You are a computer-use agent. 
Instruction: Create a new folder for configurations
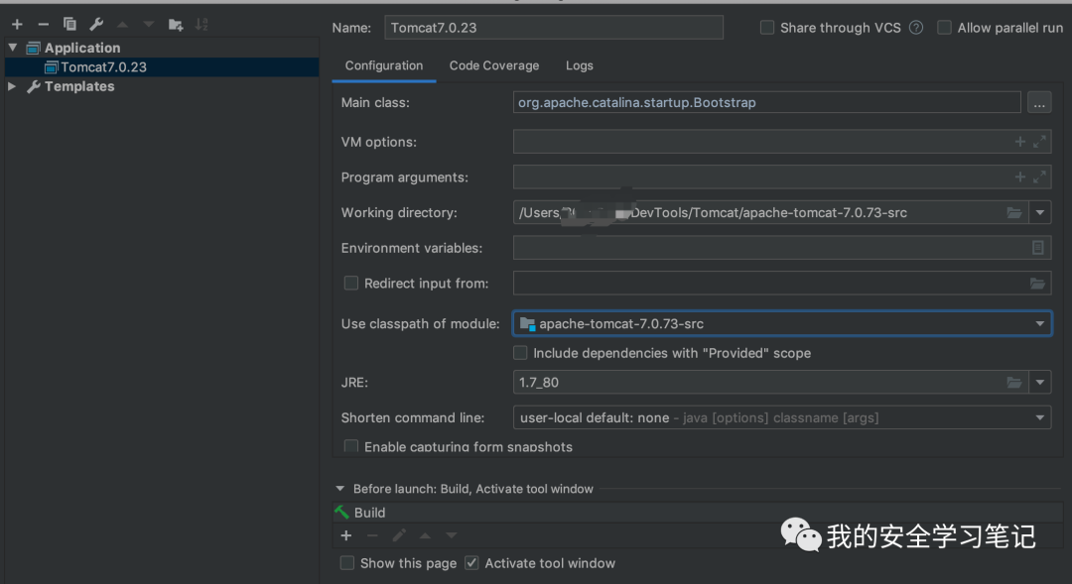coord(176,25)
